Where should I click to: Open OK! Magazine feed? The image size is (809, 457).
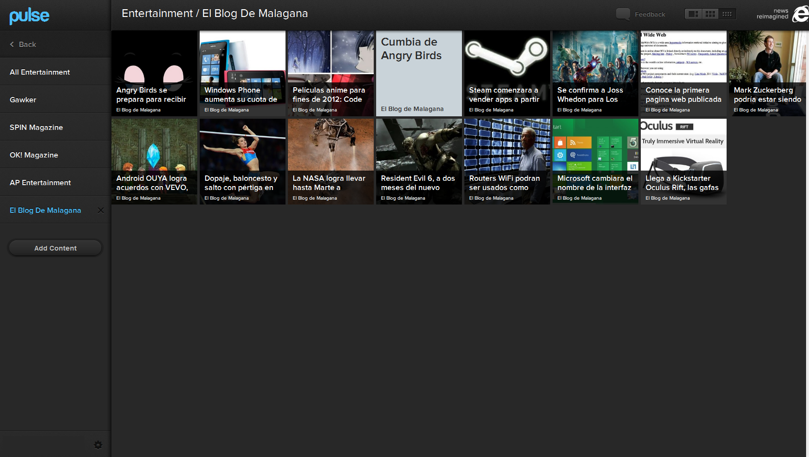55,155
